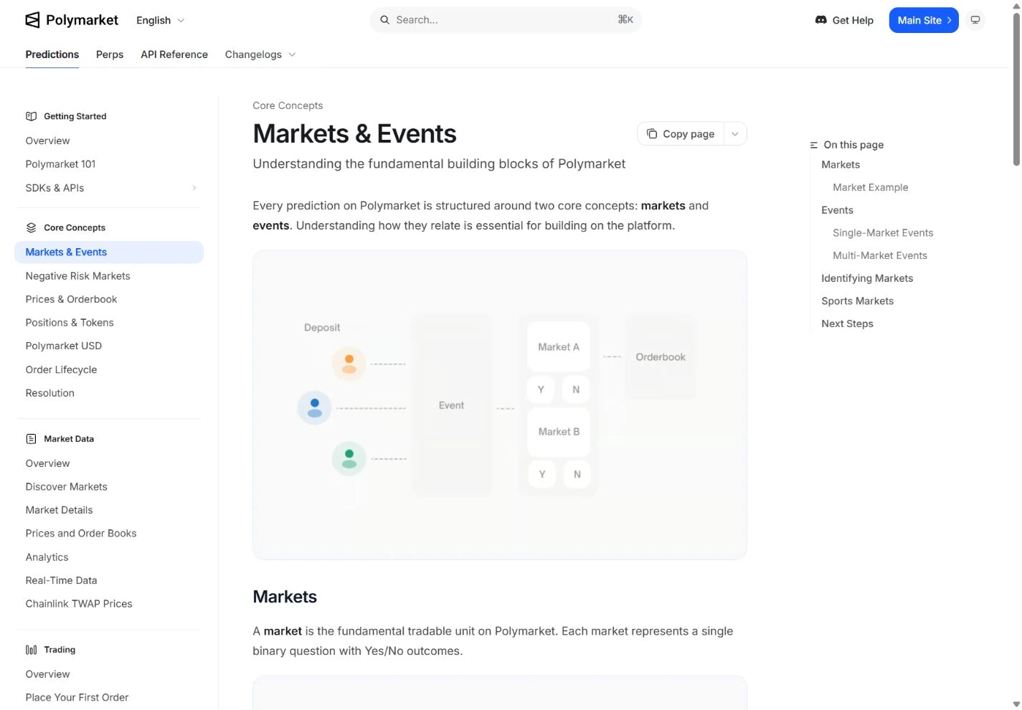This screenshot has height=710, width=1022.
Task: Click the On this page list icon
Action: pyautogui.click(x=814, y=145)
